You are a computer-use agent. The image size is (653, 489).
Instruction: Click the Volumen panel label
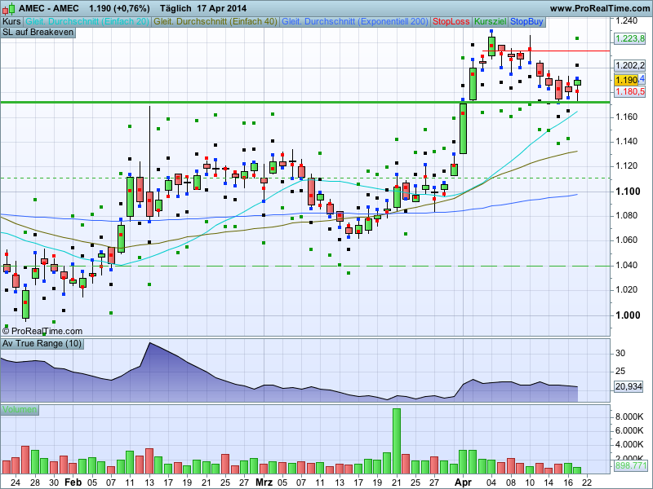[20, 409]
